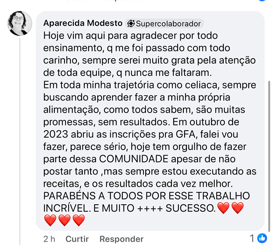
Task: Click the middle heart on last line
Action: tap(65, 220)
